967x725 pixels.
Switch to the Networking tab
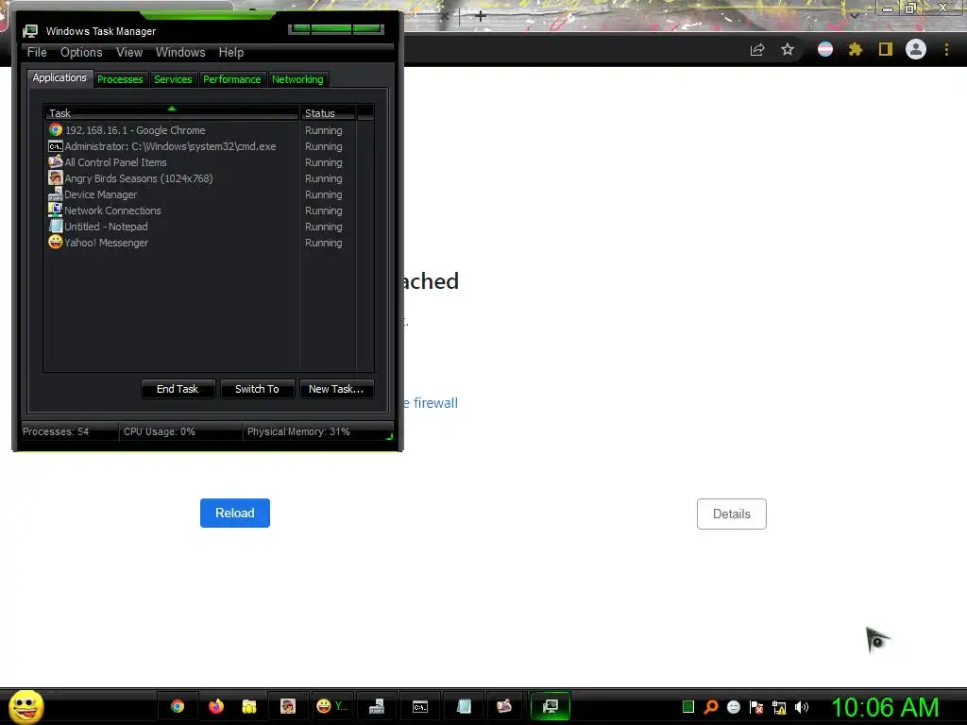pos(297,79)
